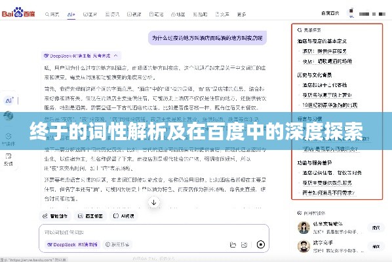The height and width of the screenshot is (262, 392).
Task: Click the user avatar in top right
Action: (351, 13)
